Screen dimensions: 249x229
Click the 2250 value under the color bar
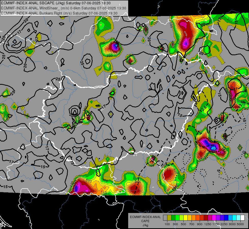point(224,224)
